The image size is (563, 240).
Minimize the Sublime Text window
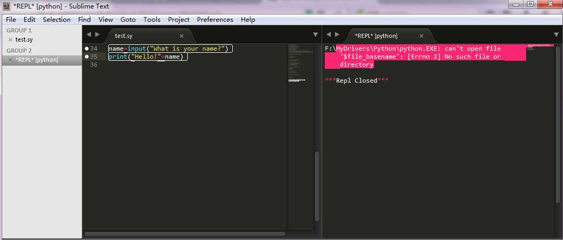click(516, 4)
